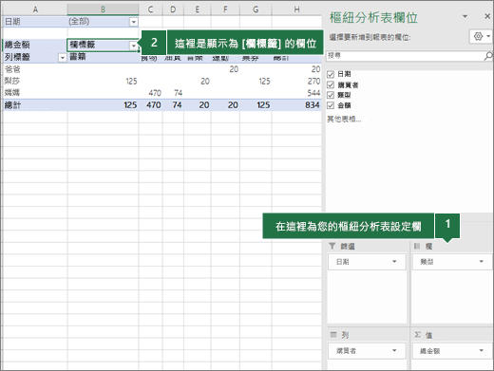Open the 日期 field dropdown in filters area

click(x=394, y=261)
